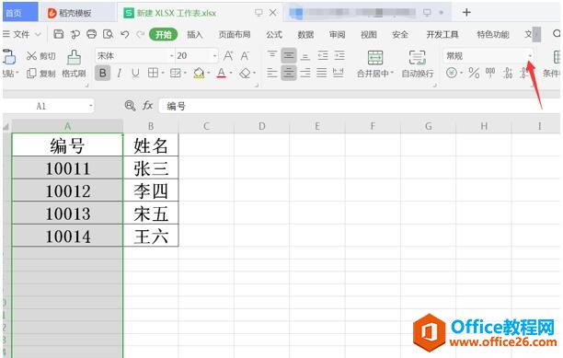Click the Save icon in quick toolbar
This screenshot has height=358, width=563.
click(x=59, y=34)
